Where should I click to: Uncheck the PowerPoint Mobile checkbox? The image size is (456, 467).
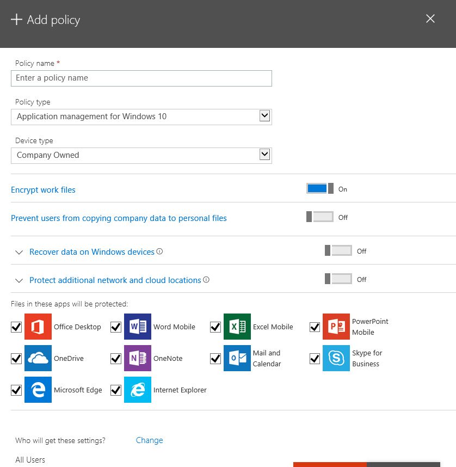pos(315,327)
